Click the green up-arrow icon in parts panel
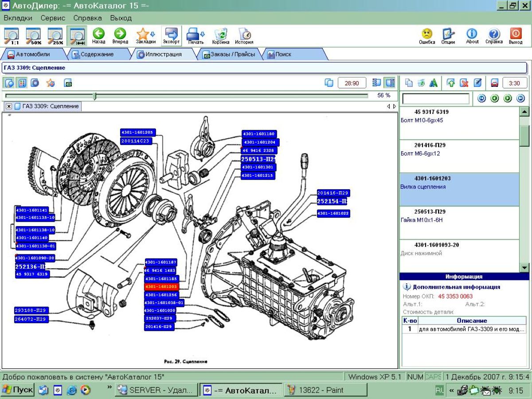 (451, 83)
